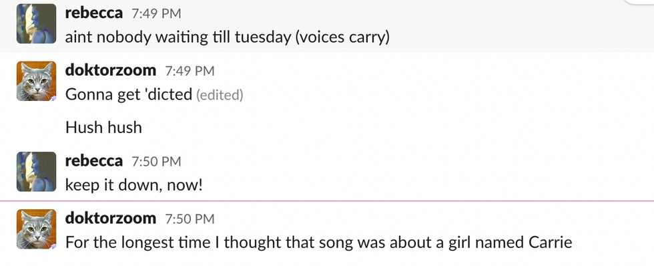This screenshot has height=266, width=654.
Task: Select the message about a girl named Carrie
Action: [x=319, y=242]
